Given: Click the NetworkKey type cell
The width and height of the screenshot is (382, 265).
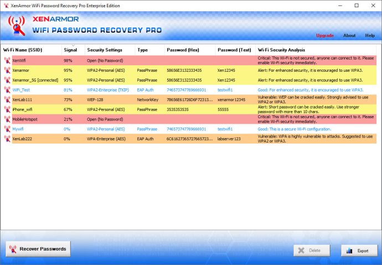Looking at the screenshot, I should tap(148, 99).
